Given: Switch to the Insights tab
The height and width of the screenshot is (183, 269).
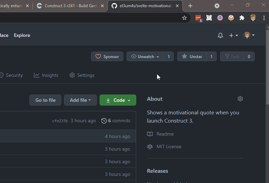Looking at the screenshot, I should pyautogui.click(x=46, y=75).
